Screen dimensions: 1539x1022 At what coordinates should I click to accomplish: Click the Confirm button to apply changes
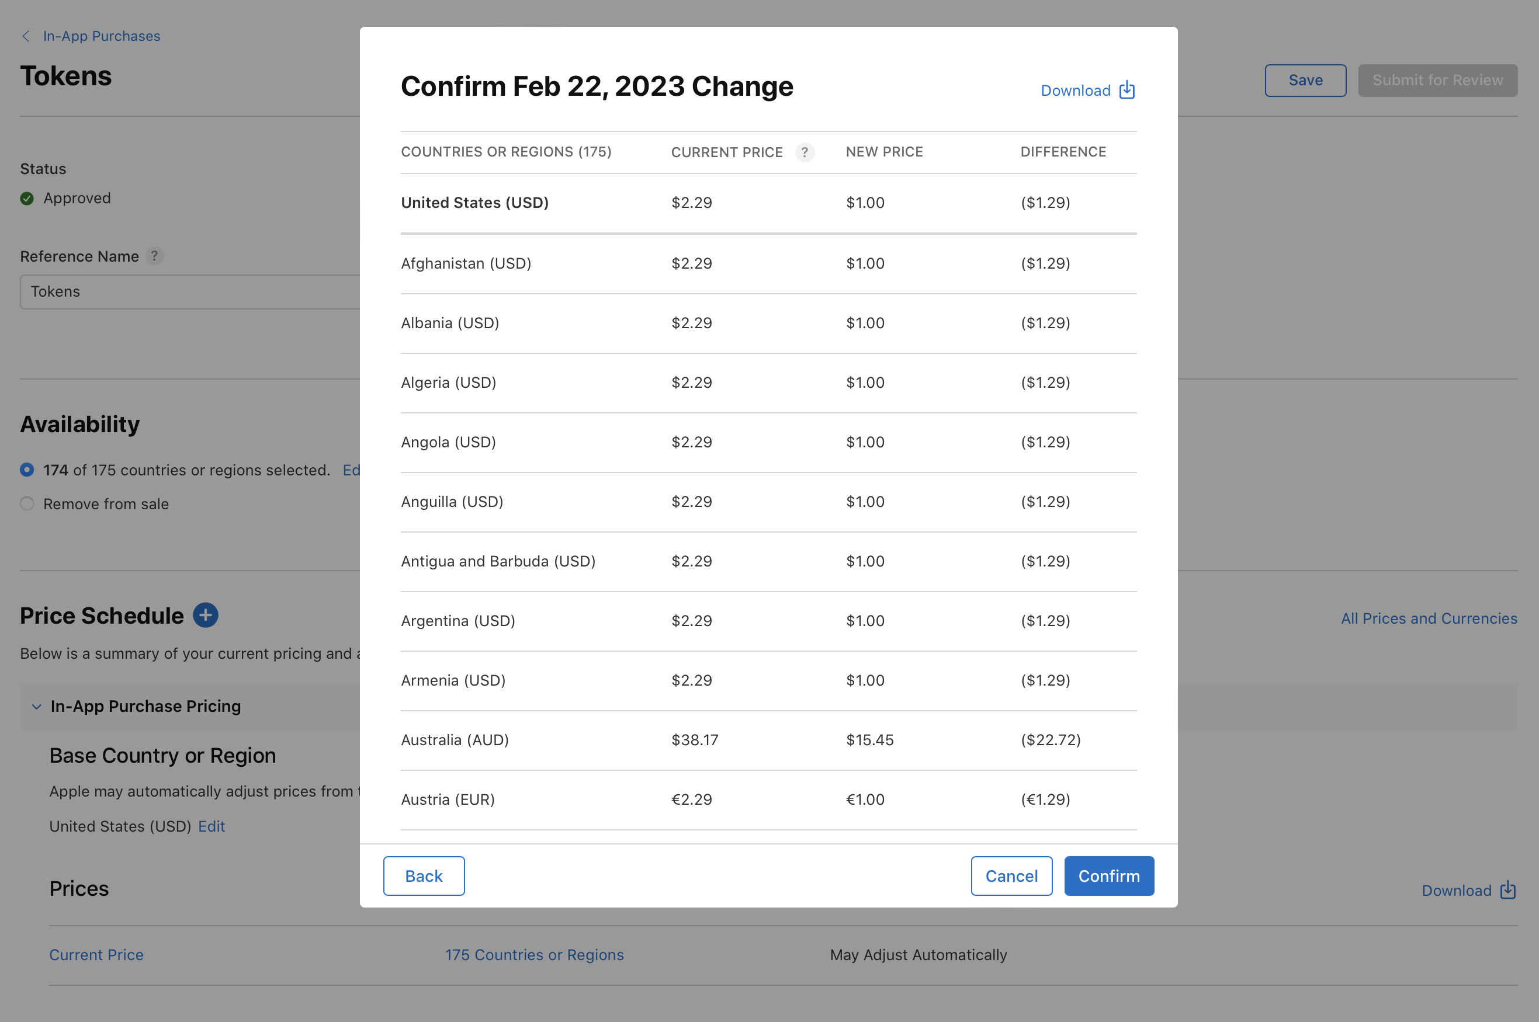(1109, 876)
